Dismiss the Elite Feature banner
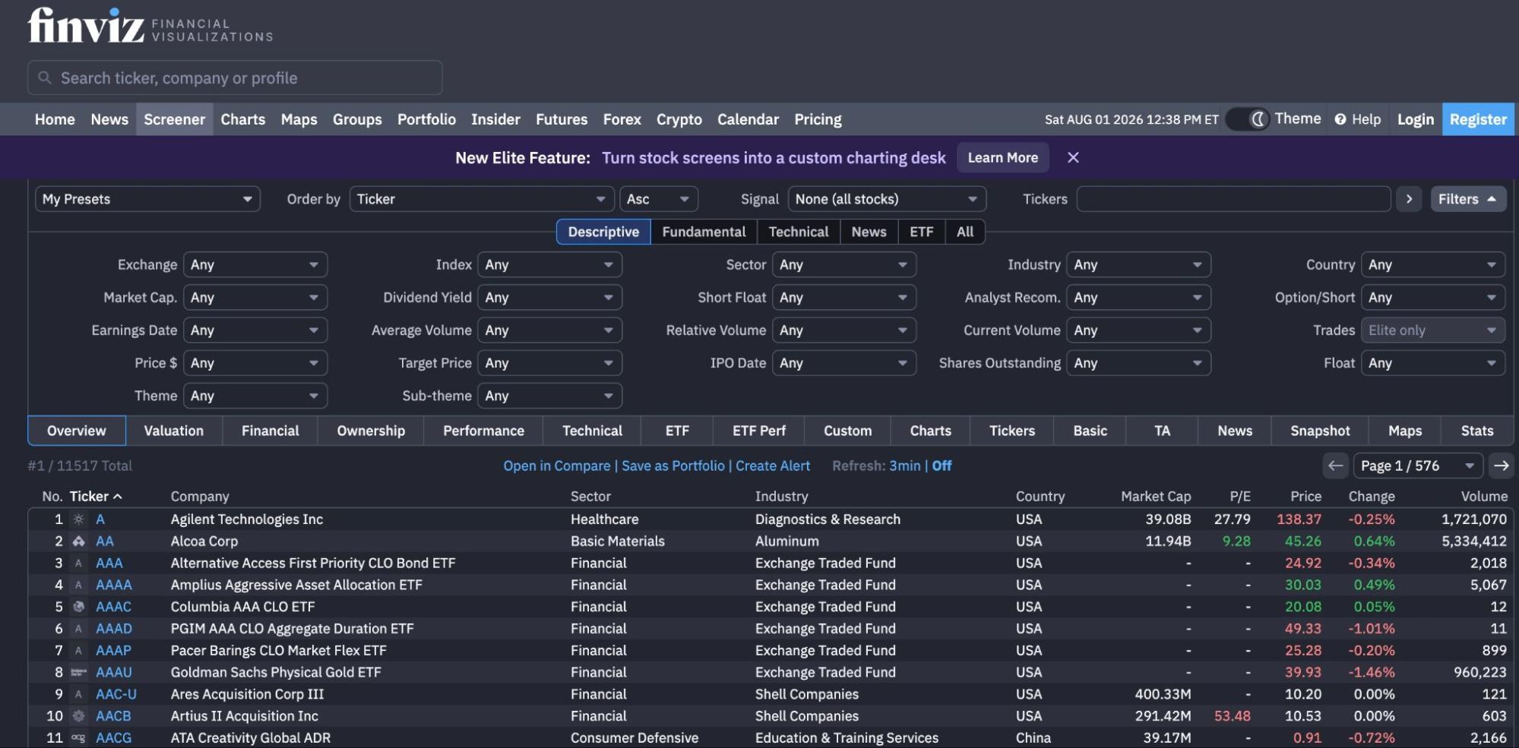This screenshot has width=1519, height=748. [x=1073, y=157]
